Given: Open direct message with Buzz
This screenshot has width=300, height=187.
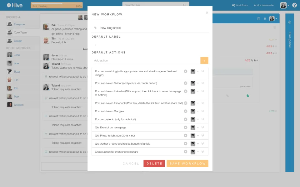Looking at the screenshot, I should [17, 72].
